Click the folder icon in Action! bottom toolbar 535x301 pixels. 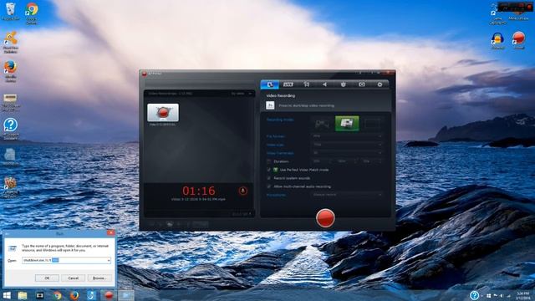[x=170, y=224]
